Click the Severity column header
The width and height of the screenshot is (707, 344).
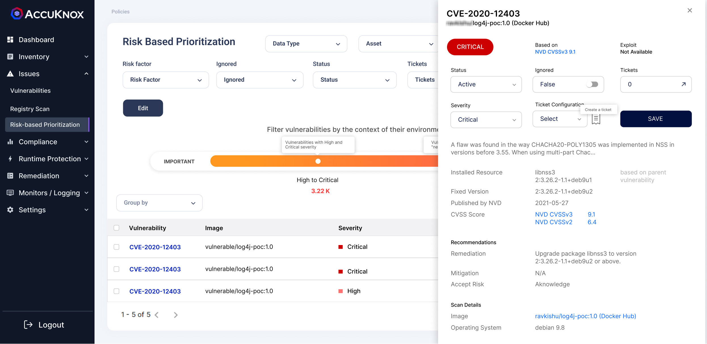350,228
